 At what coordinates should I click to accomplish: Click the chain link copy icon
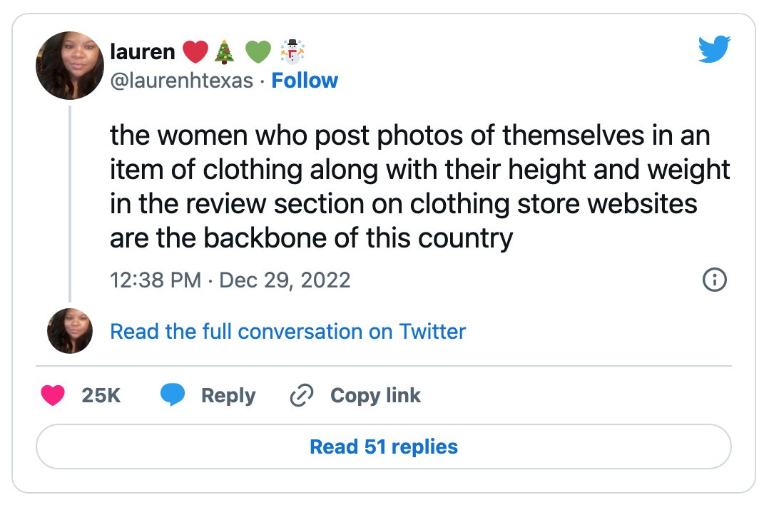(x=302, y=395)
